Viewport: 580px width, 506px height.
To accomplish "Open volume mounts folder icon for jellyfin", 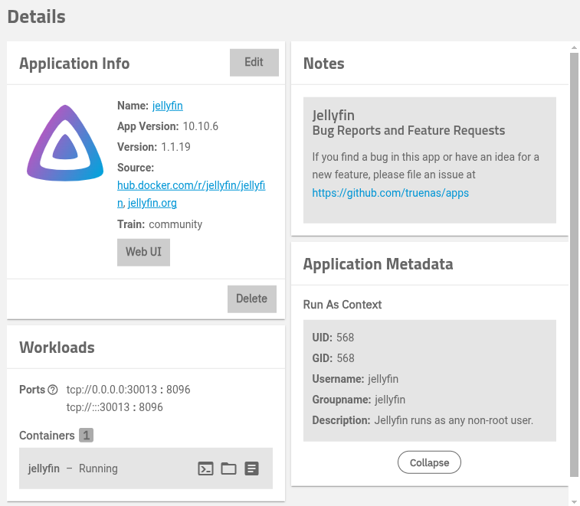I will (228, 468).
